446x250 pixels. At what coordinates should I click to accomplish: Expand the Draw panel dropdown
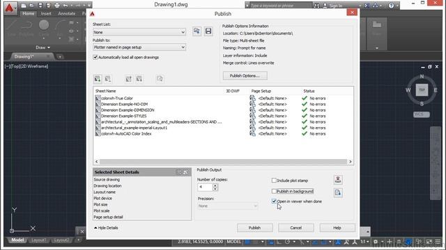click(43, 48)
